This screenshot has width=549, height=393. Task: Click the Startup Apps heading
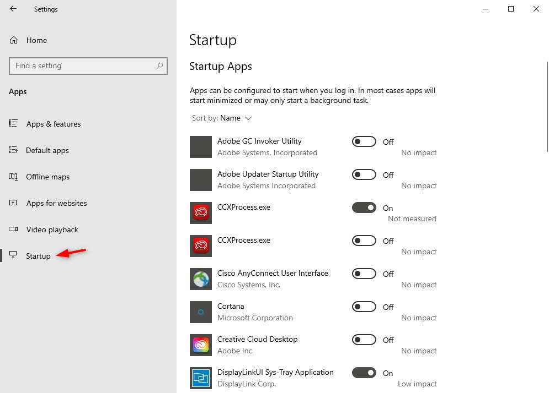coord(221,67)
